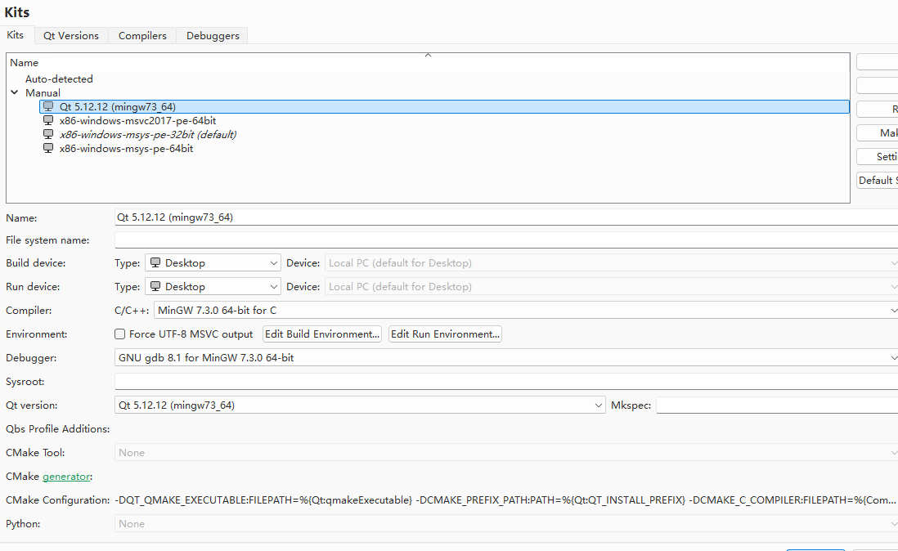Click the 'Qbs Profile Additions:' label

[x=58, y=429]
